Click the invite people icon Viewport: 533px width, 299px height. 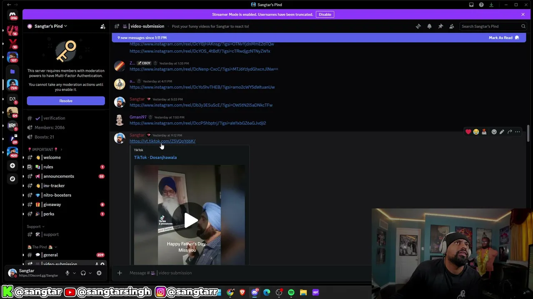coord(102,26)
